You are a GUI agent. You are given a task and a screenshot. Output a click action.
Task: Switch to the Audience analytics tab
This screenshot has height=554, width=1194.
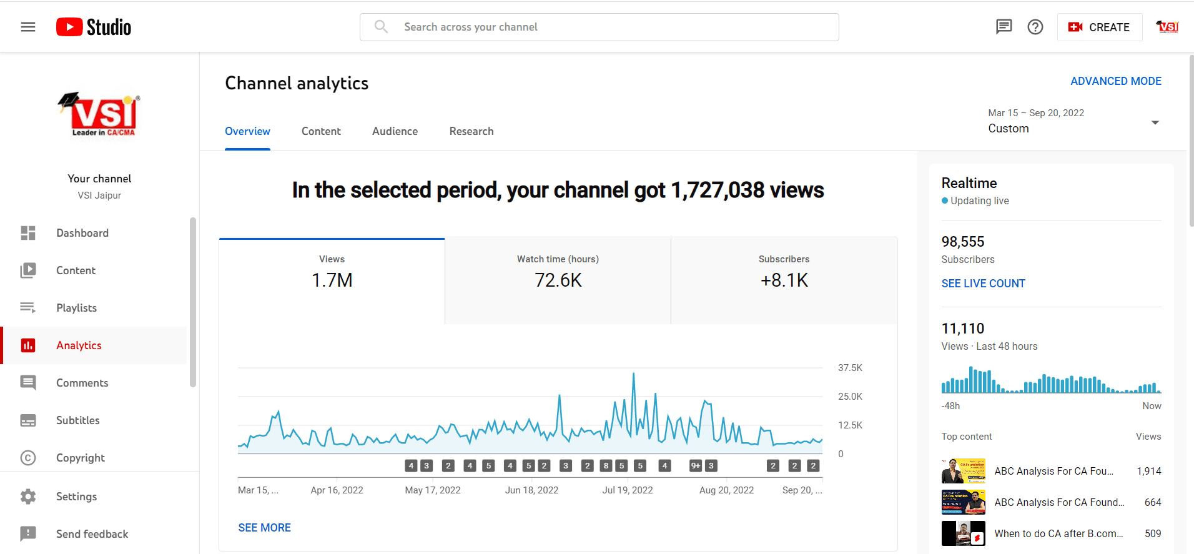tap(395, 131)
